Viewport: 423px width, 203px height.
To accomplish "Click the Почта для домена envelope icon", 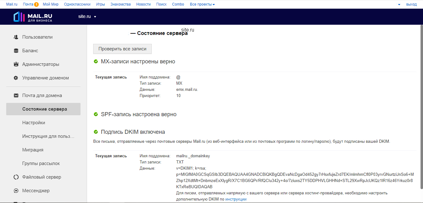I will pos(16,95).
